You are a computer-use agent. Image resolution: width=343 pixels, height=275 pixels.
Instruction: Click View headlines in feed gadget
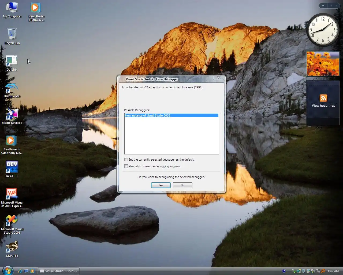tap(323, 106)
